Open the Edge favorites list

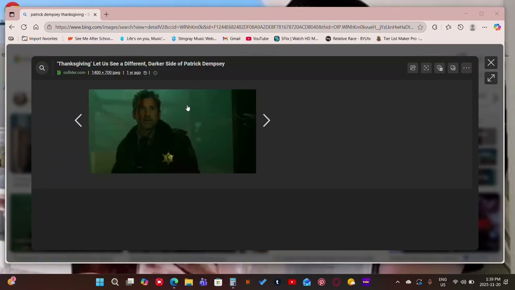[448, 27]
